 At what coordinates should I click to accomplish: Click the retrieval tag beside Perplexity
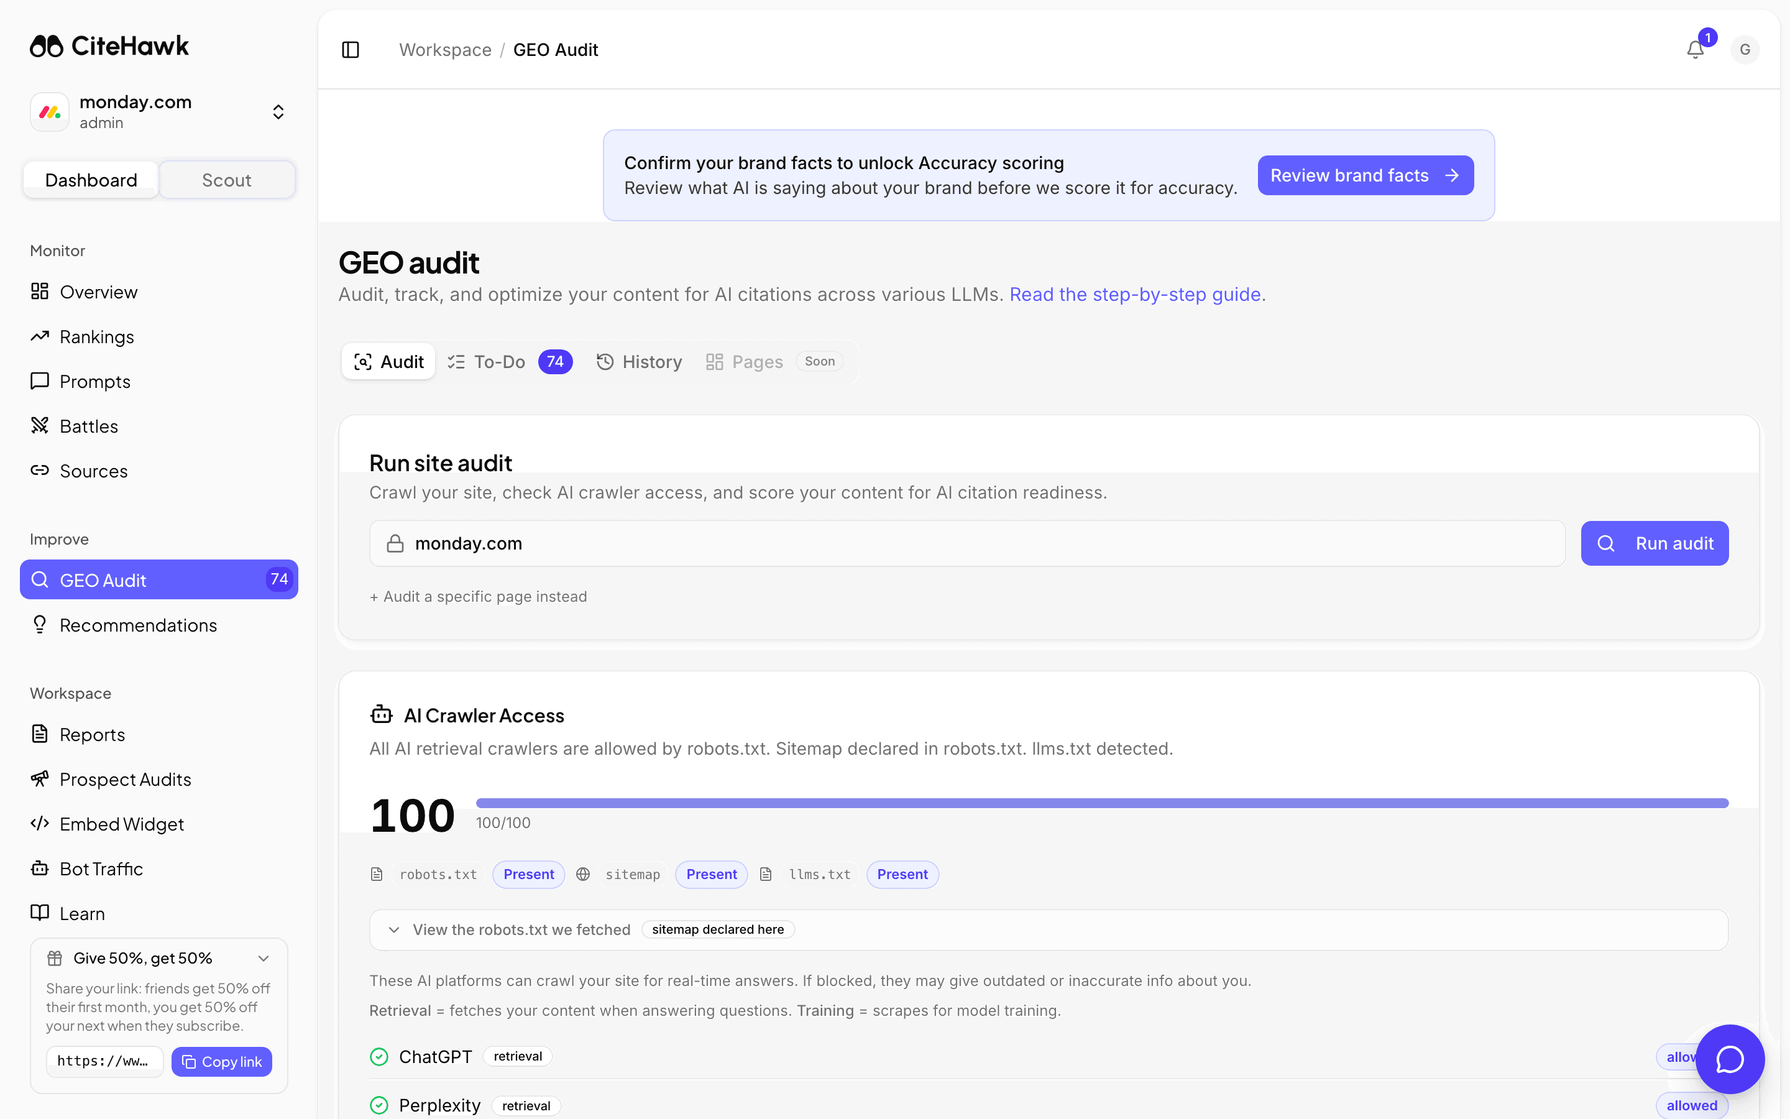(x=526, y=1106)
